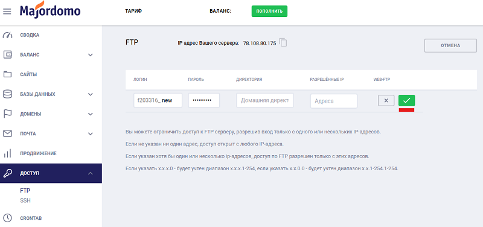Click the Домены flag icon
483x227 pixels.
(7, 114)
